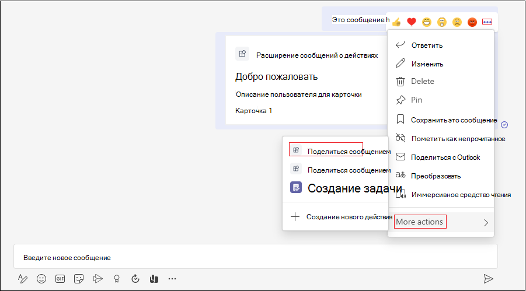Click the pencil edit icon
Viewport: 526px width, 291px height.
tap(400, 64)
